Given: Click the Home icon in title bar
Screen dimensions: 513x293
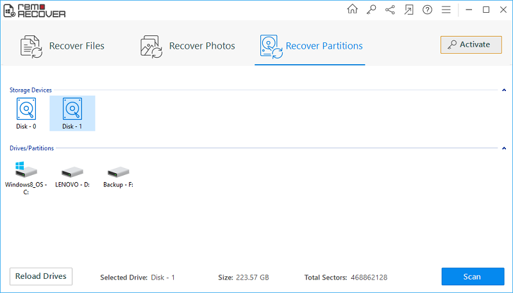Looking at the screenshot, I should pyautogui.click(x=352, y=10).
